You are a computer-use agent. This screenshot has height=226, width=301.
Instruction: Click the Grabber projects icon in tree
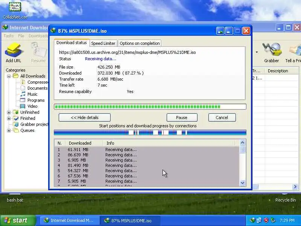[x=16, y=124]
